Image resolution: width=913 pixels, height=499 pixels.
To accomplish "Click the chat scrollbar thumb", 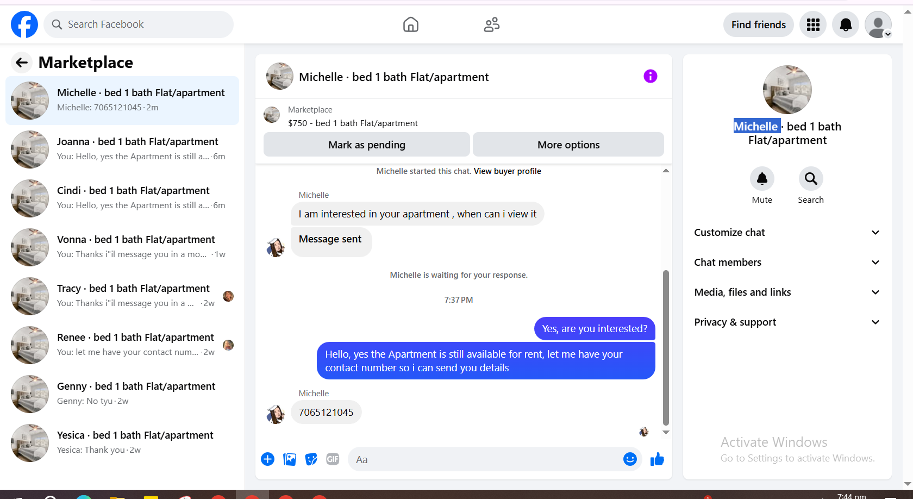I will [x=666, y=348].
